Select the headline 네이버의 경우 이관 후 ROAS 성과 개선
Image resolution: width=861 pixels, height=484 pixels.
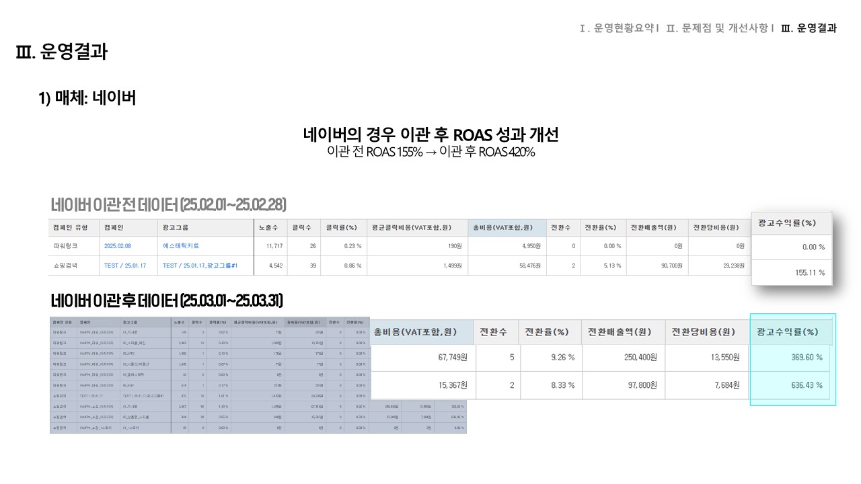430,134
